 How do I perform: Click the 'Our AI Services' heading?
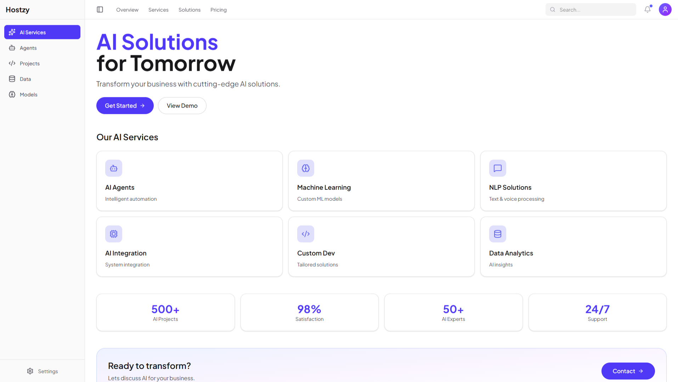(127, 137)
